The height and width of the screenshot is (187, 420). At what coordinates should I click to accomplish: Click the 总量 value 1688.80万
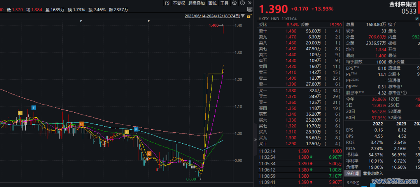376,24
